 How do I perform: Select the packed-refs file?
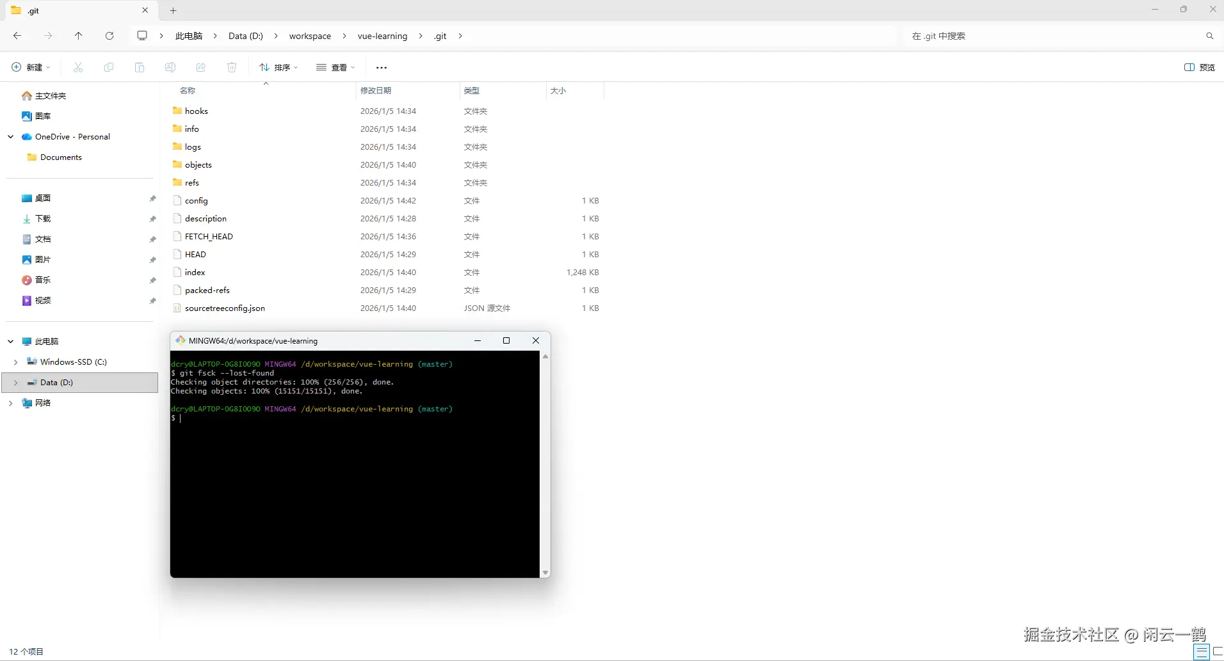(x=387, y=290)
